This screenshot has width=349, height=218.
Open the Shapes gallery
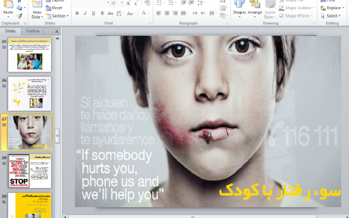pyautogui.click(x=239, y=9)
